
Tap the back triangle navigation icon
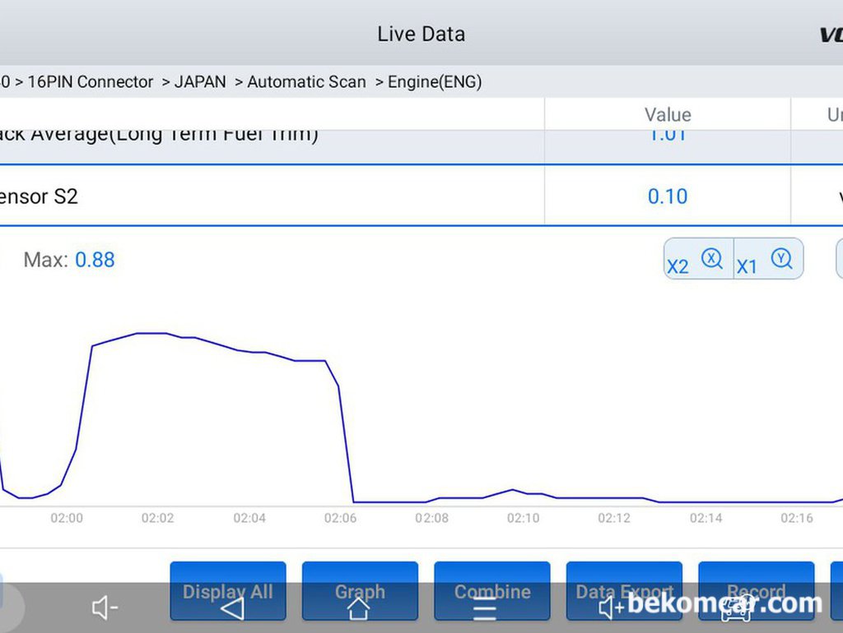[x=233, y=608]
